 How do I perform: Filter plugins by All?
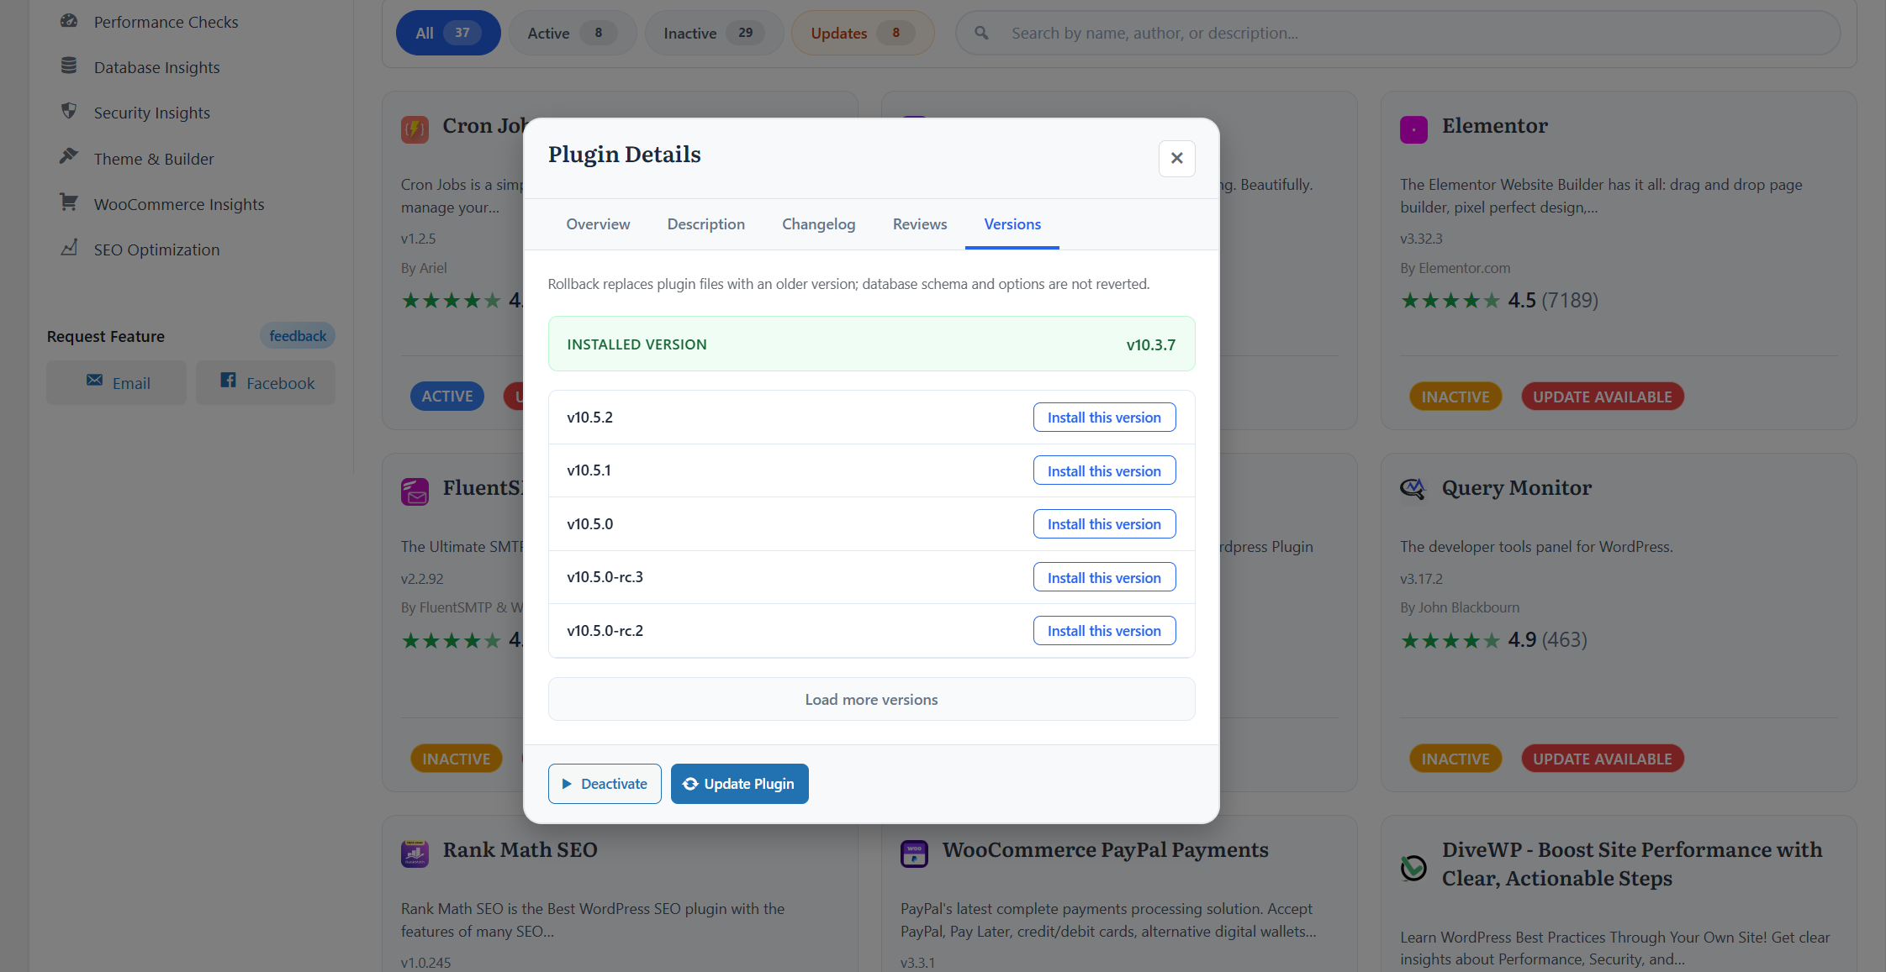pos(448,33)
